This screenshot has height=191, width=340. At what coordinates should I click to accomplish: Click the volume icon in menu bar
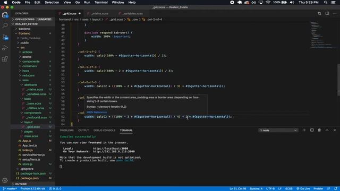[x=292, y=2]
